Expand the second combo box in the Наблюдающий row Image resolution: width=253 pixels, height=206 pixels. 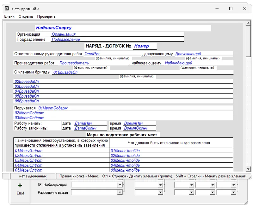160,185
